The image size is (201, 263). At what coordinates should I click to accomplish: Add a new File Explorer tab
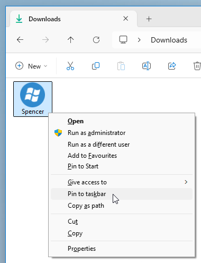coord(149,19)
